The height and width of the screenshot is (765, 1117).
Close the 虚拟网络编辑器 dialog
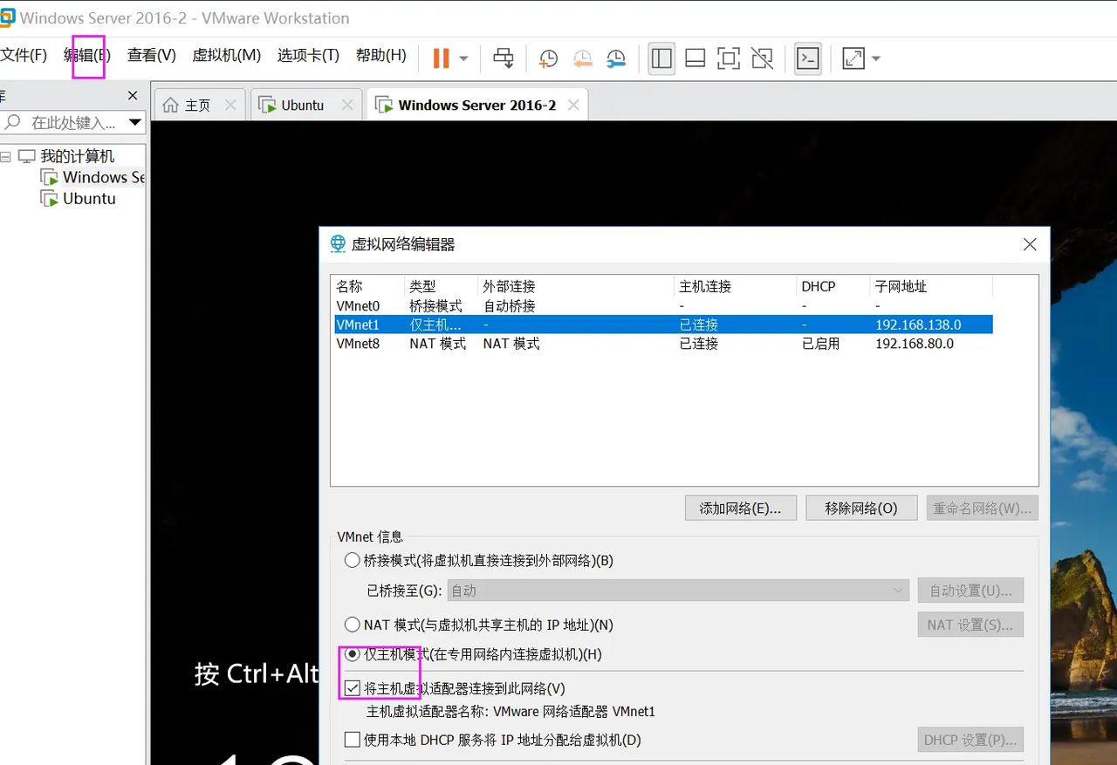point(1030,244)
